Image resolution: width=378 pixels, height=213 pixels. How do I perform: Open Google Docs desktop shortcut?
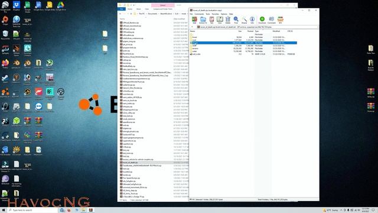[38, 6]
